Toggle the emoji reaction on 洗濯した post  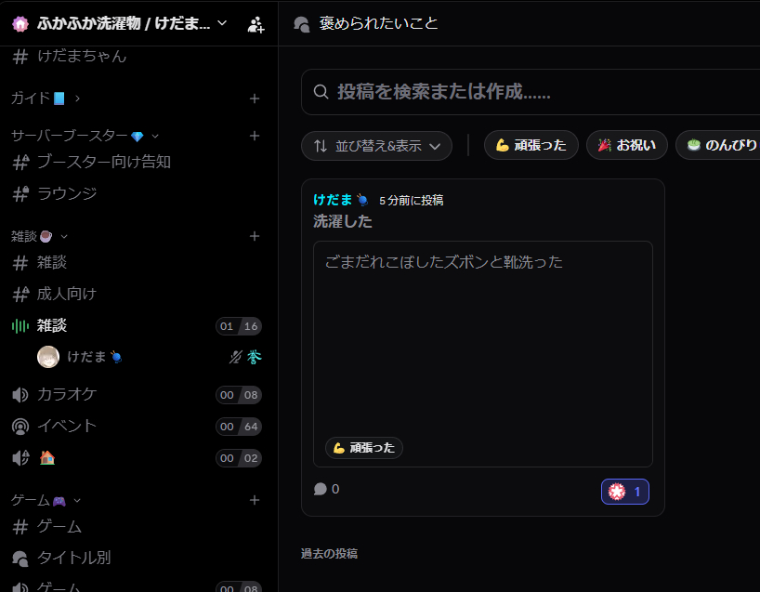click(x=624, y=492)
